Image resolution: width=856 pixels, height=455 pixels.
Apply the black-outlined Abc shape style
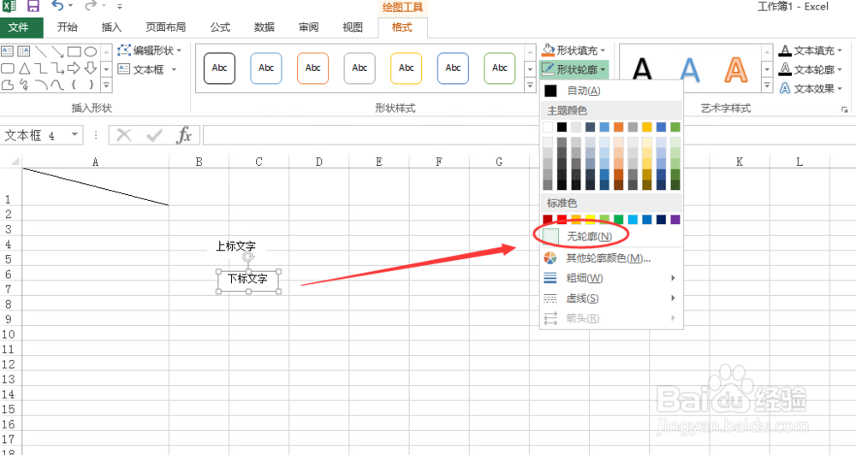click(219, 68)
